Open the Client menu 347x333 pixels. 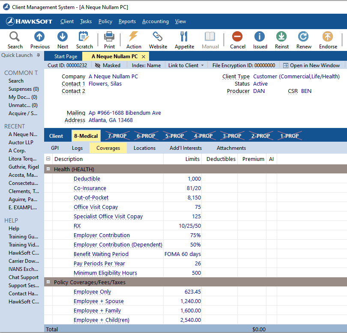[67, 21]
